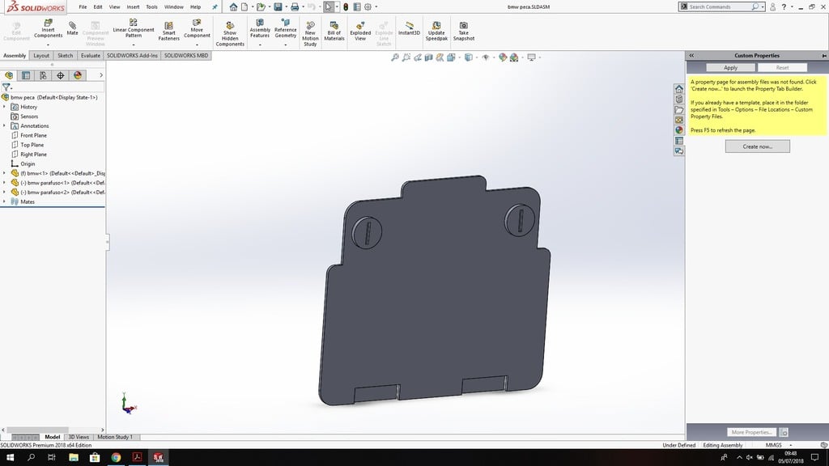Viewport: 829px width, 466px height.
Task: Open Smart Fasteners tool
Action: pyautogui.click(x=168, y=31)
